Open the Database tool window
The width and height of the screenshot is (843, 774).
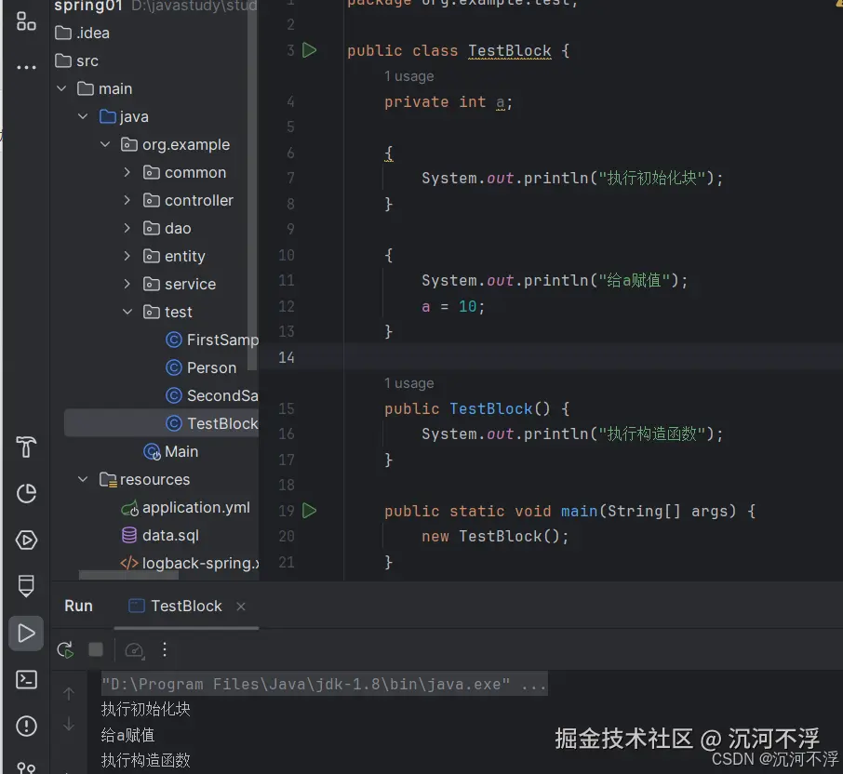(x=25, y=586)
